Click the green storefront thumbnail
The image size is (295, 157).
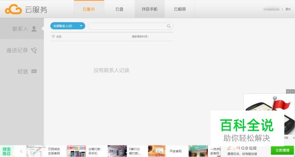(x=198, y=151)
